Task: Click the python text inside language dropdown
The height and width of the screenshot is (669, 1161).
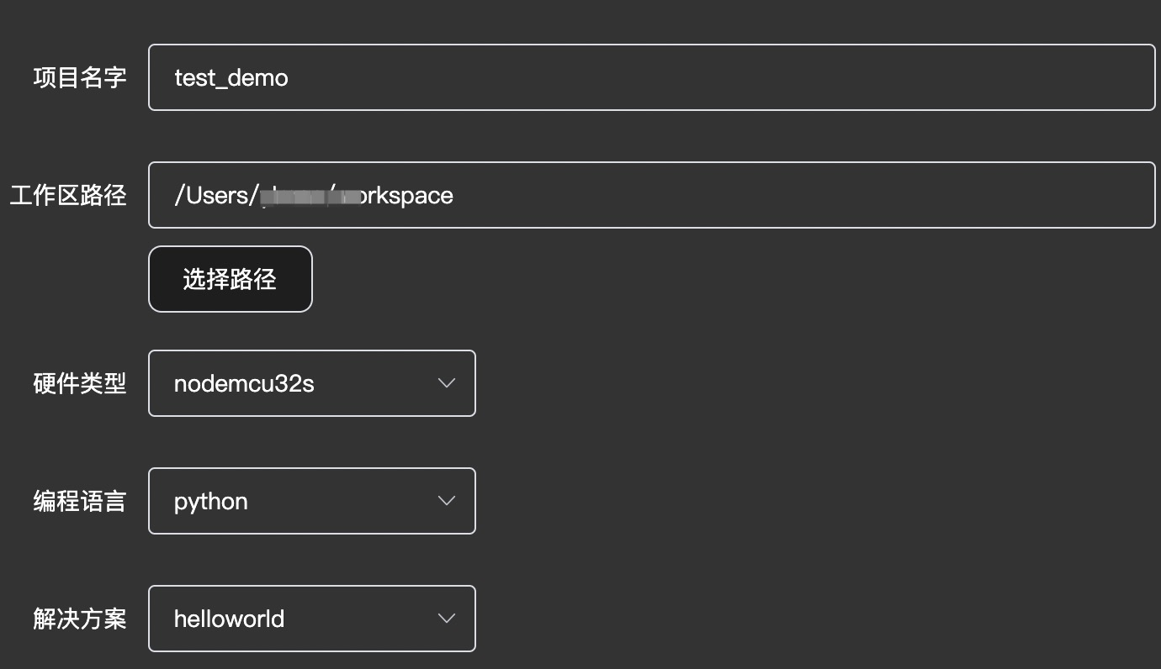Action: tap(210, 501)
